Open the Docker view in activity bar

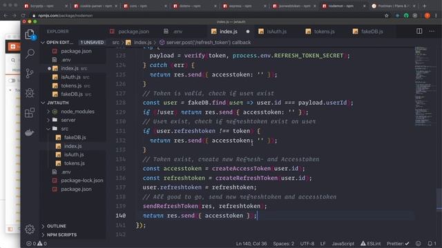click(30, 132)
